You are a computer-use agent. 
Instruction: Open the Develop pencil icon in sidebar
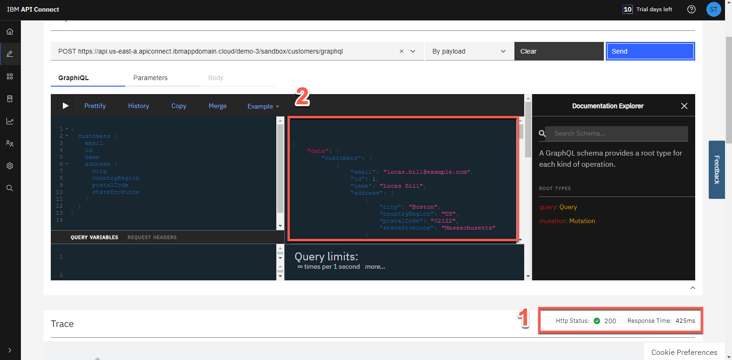[x=10, y=54]
